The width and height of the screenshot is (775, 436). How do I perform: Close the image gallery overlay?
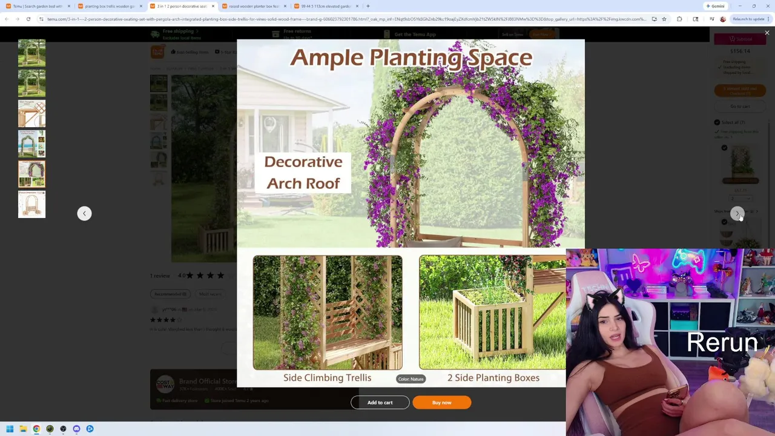pos(767,33)
